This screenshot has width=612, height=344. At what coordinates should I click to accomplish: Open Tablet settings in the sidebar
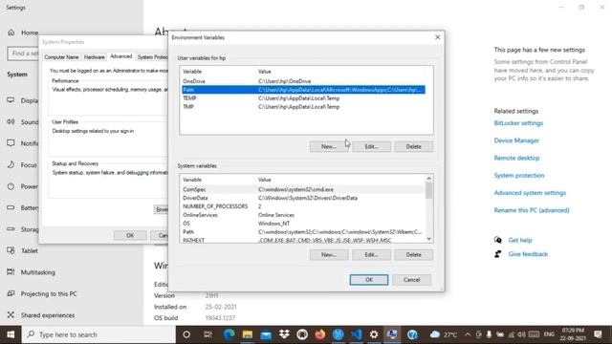coord(23,250)
